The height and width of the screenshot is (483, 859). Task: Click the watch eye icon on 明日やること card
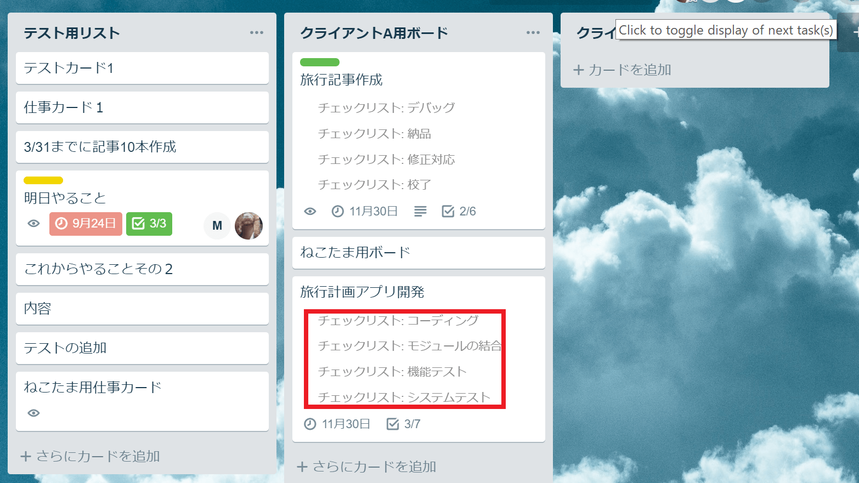(x=33, y=224)
